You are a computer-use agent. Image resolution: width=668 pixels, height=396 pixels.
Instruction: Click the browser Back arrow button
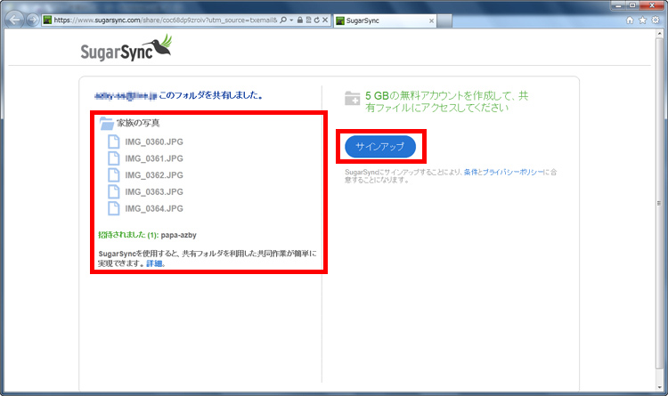[x=15, y=20]
